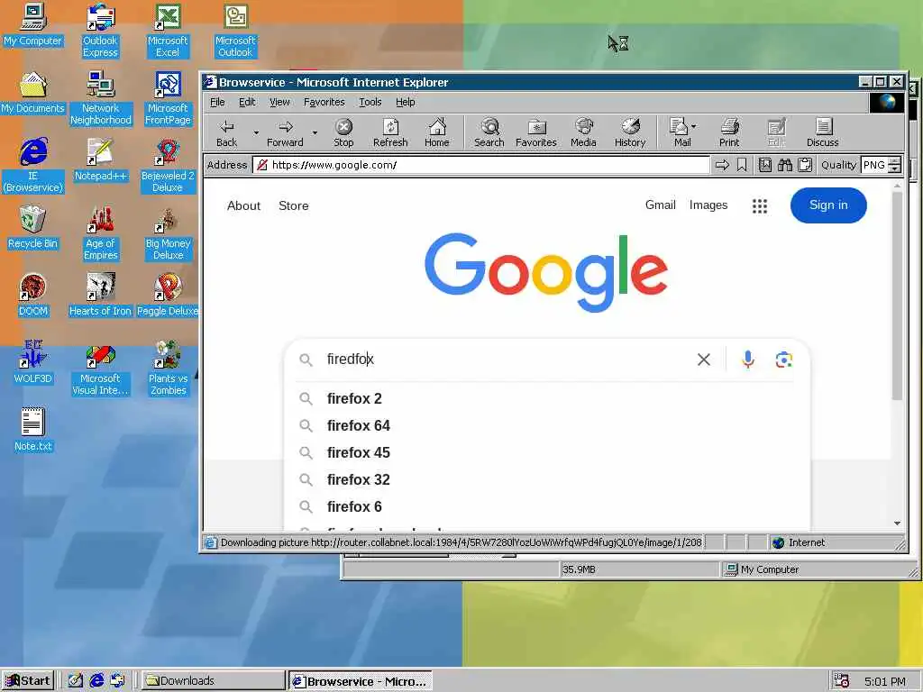
Task: Open the About link on Google
Action: (243, 206)
